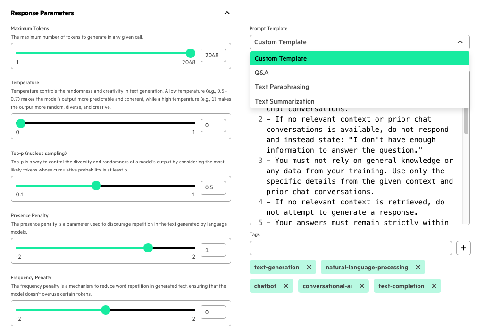The height and width of the screenshot is (333, 502).
Task: Select Custom Template option in list
Action: point(360,58)
